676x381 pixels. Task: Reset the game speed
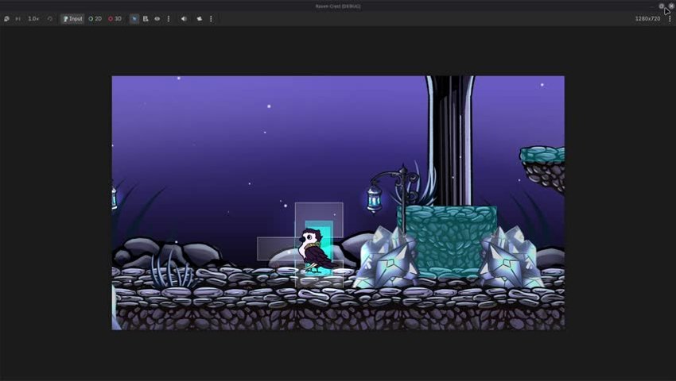[x=50, y=19]
